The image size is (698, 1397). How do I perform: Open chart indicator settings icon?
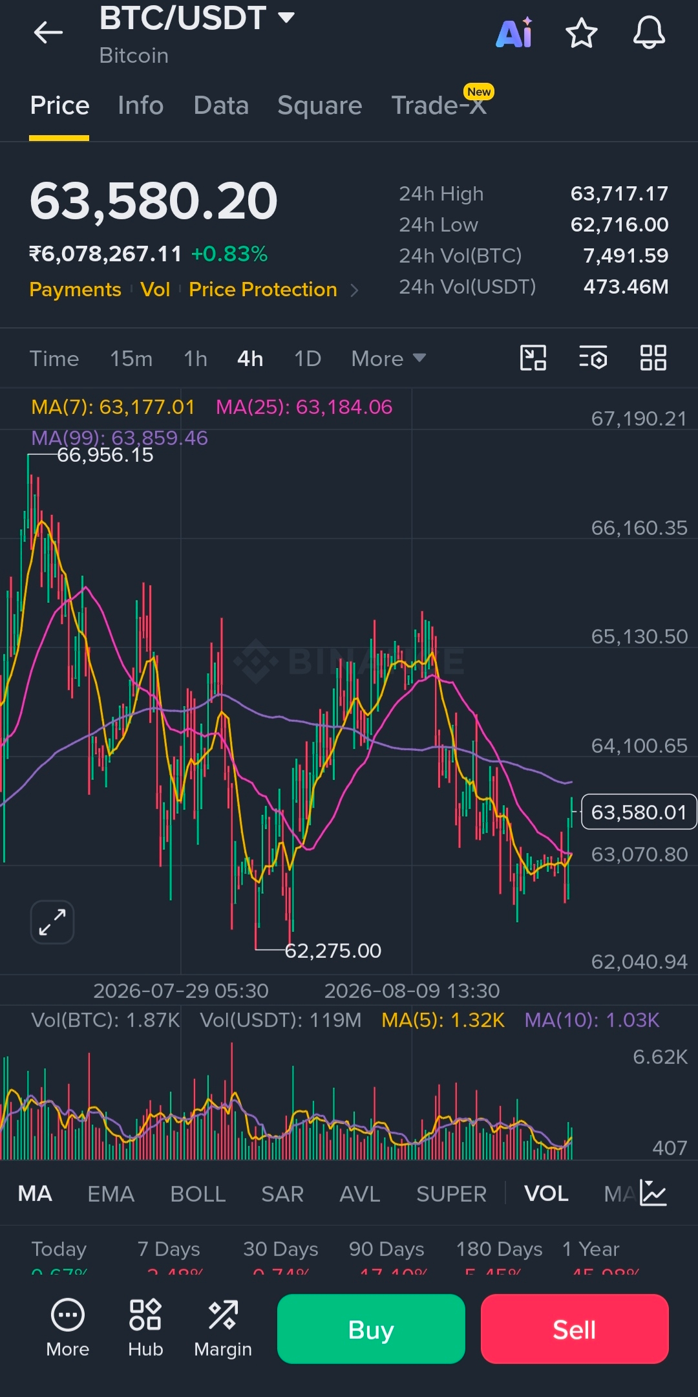tap(593, 358)
